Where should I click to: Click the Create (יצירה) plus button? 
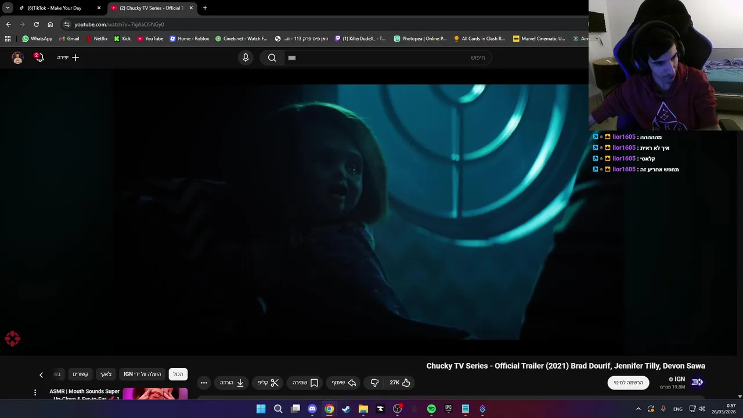(x=68, y=57)
